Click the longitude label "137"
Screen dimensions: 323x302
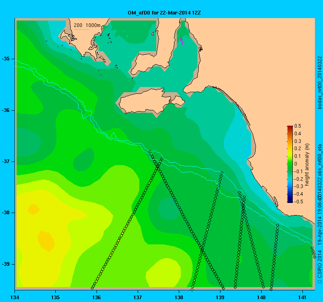138,297
